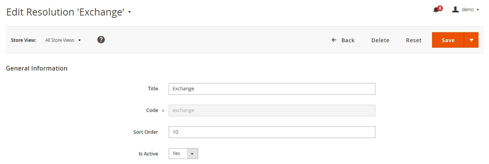489x164 pixels.
Task: Open the notifications bell
Action: click(x=436, y=10)
